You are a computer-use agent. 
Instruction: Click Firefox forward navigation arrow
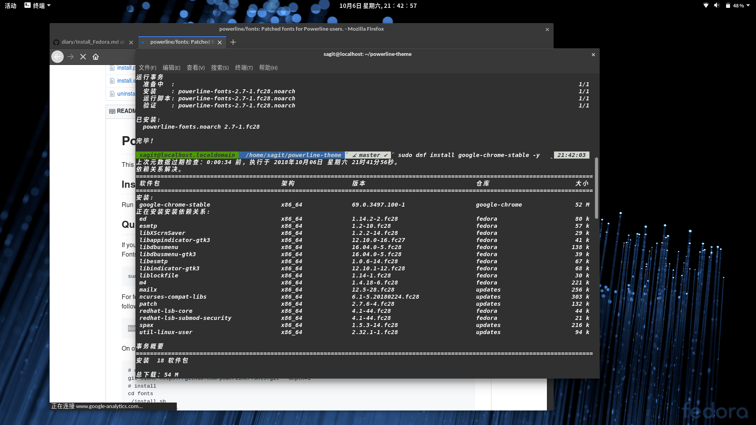pos(70,57)
